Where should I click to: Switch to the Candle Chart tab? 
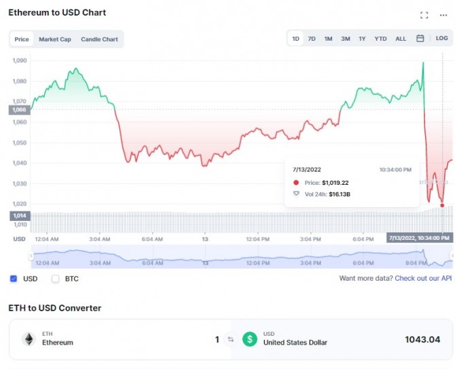(x=99, y=39)
